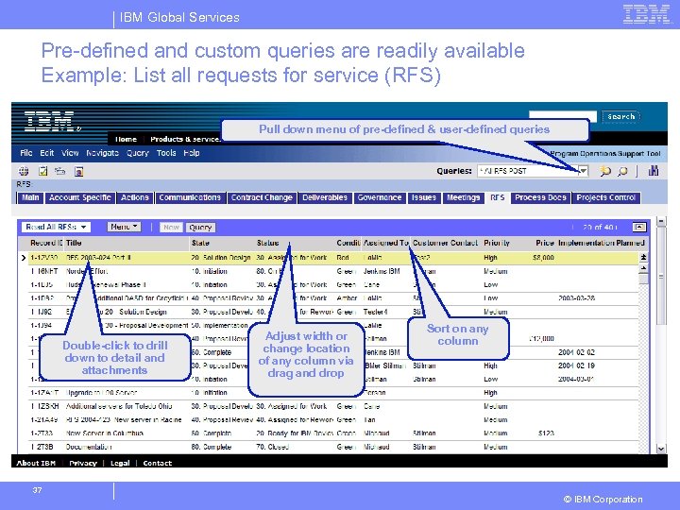Sort by the Customer Contact column header
The image size is (680, 510).
(446, 243)
